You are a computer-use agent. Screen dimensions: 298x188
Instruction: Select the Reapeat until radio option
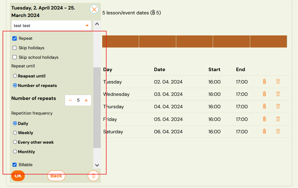tap(15, 76)
